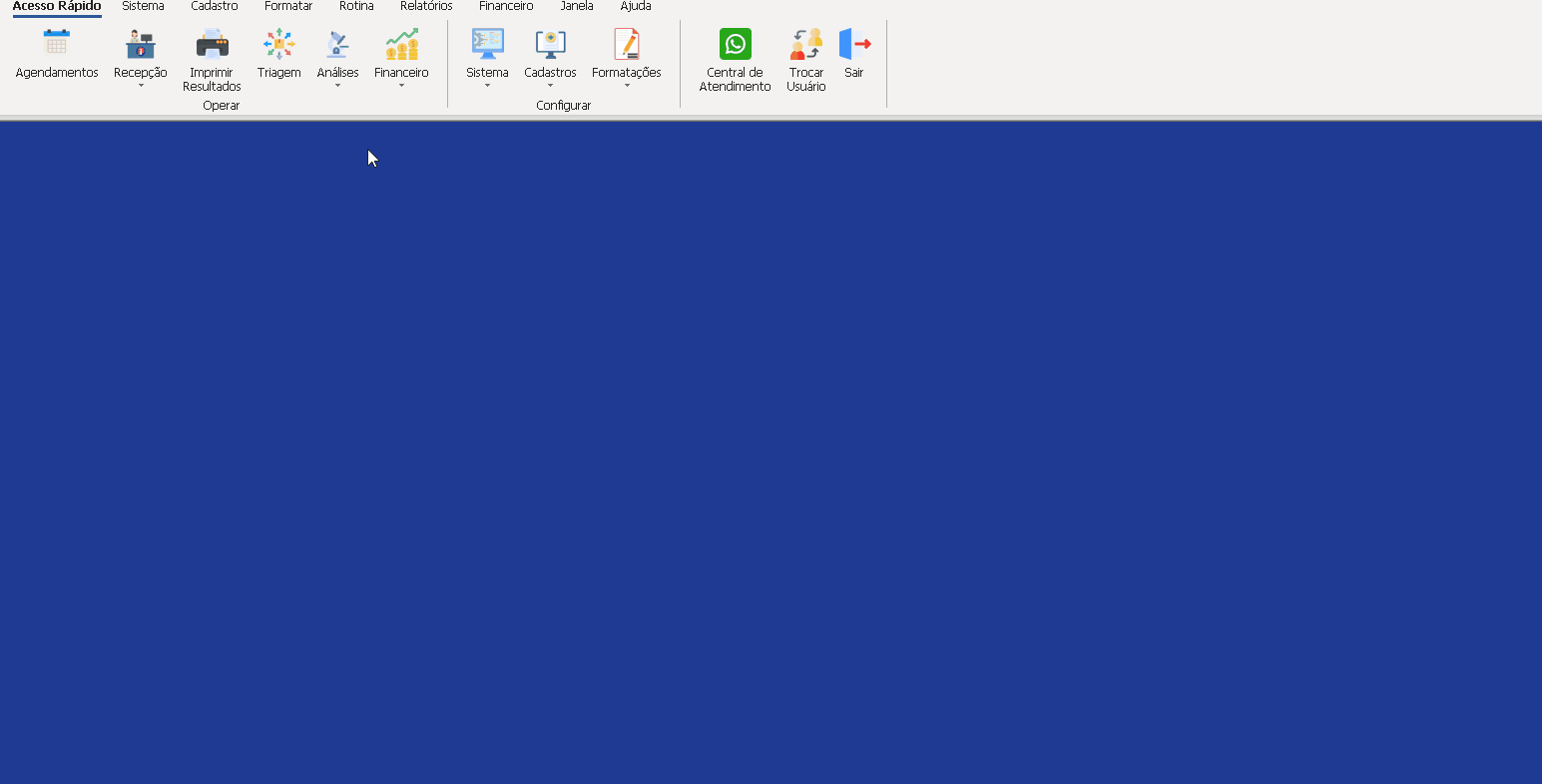Image resolution: width=1542 pixels, height=784 pixels.
Task: Select the Imprimir Resultados printer icon
Action: click(x=212, y=44)
